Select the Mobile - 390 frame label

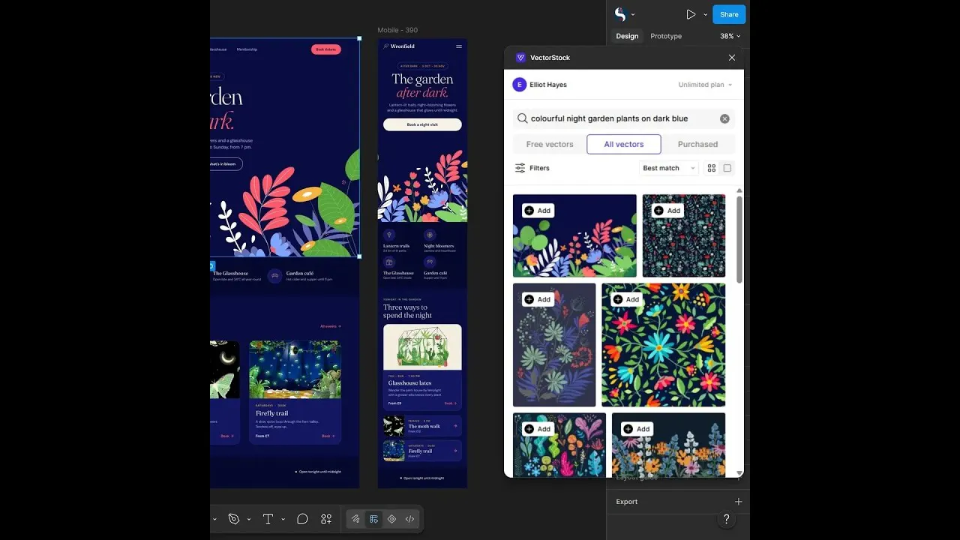click(397, 30)
